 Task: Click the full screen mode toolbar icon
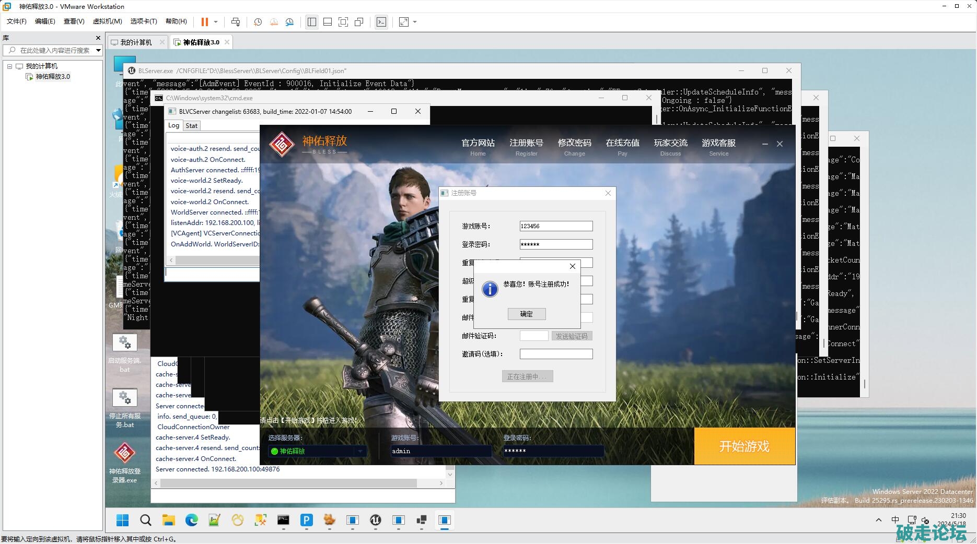(x=343, y=22)
